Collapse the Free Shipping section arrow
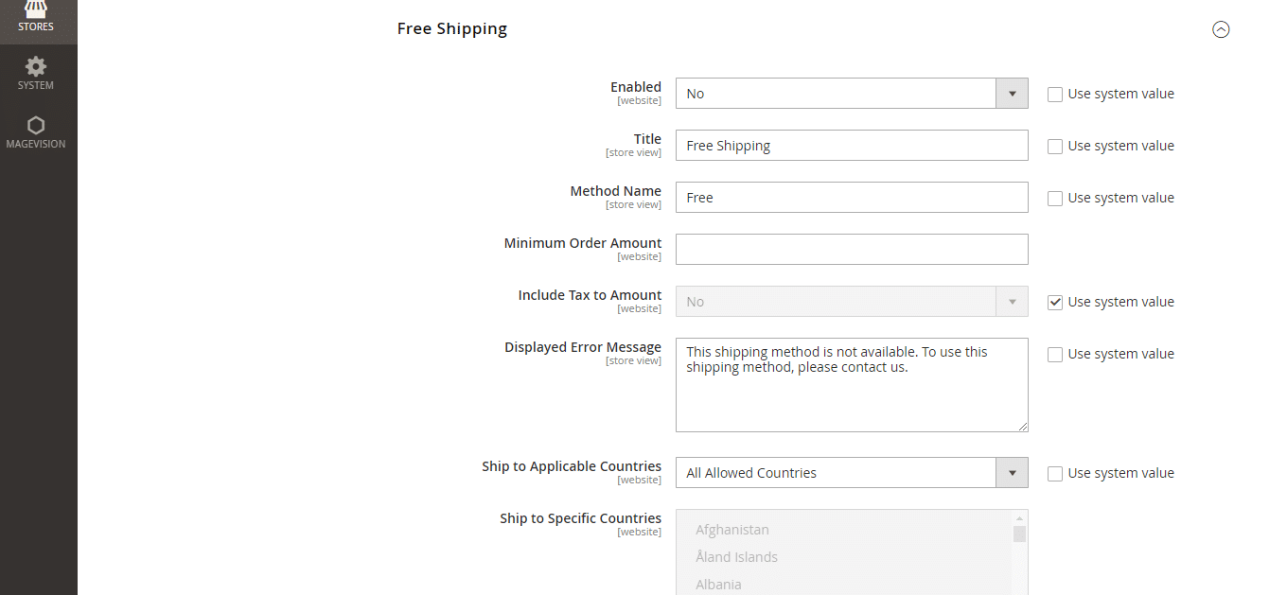 [1221, 29]
